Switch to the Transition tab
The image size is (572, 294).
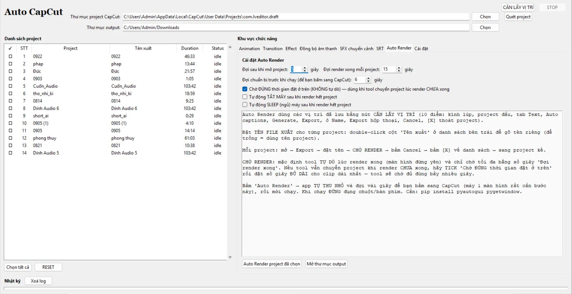[x=272, y=48]
